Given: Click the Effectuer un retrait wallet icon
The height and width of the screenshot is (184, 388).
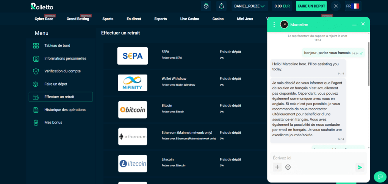Looking at the screenshot, I should [36, 97].
